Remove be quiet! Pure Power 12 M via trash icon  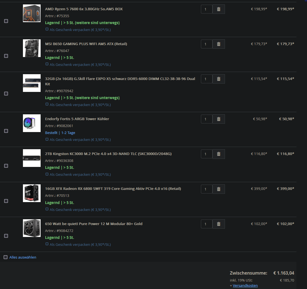click(219, 224)
